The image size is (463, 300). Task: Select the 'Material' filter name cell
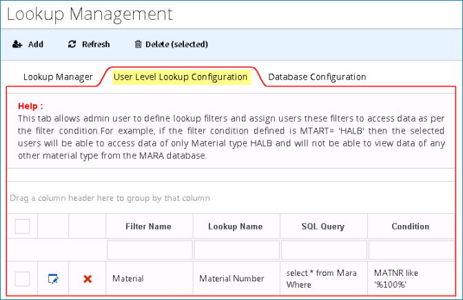(149, 279)
